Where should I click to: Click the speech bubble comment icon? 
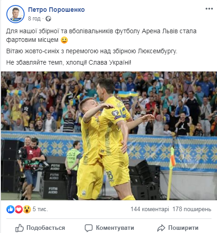[x=88, y=228]
